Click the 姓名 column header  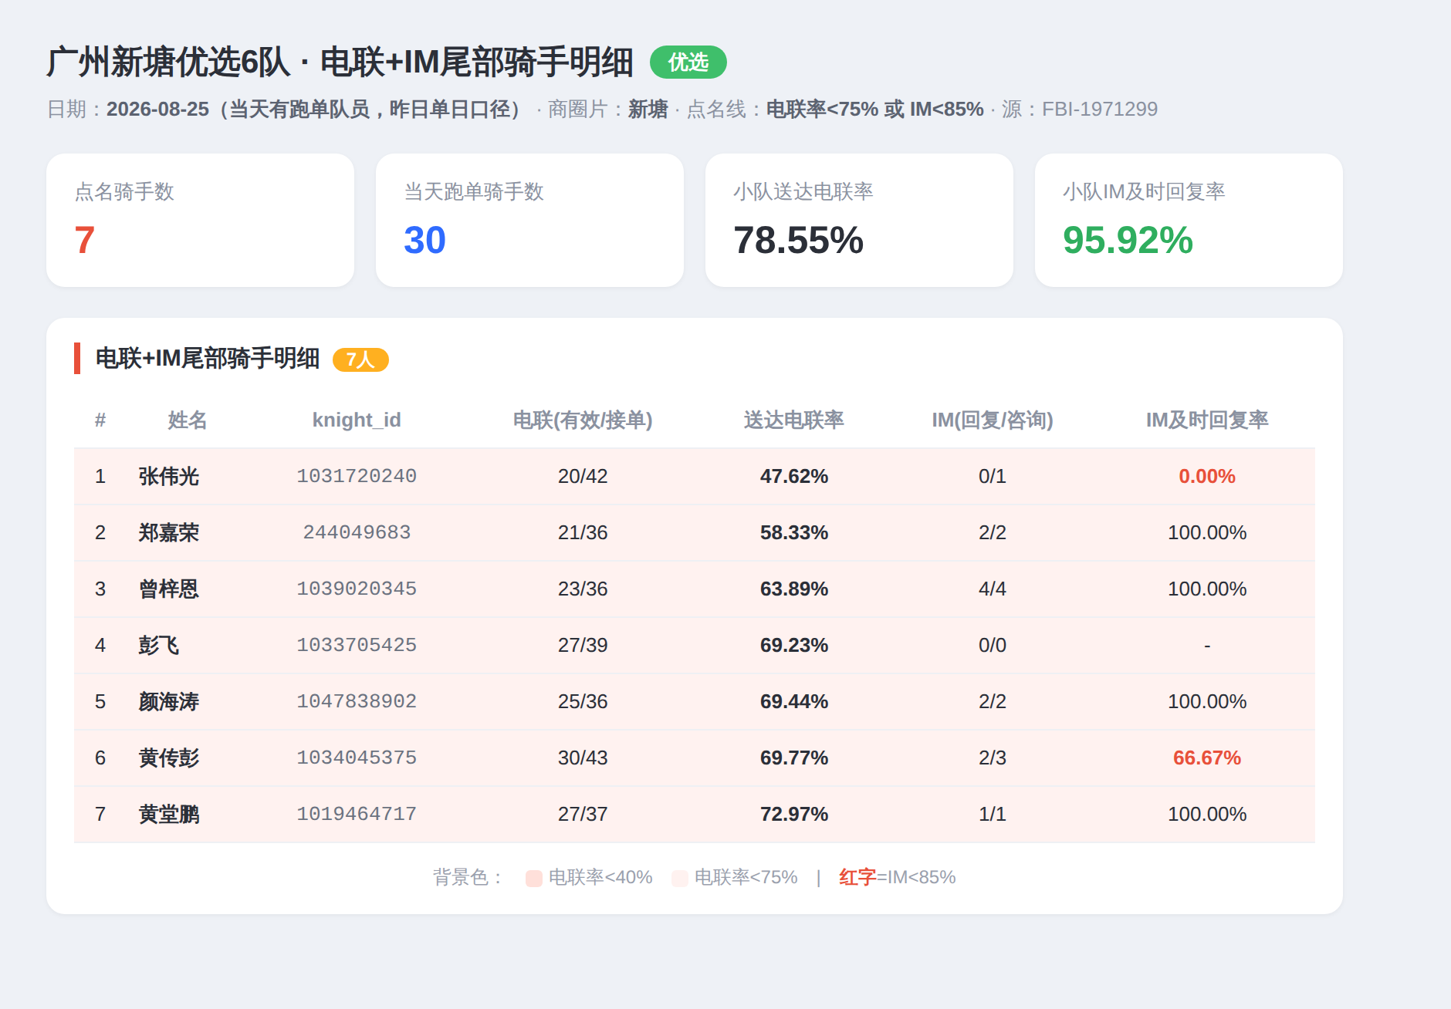coord(187,420)
